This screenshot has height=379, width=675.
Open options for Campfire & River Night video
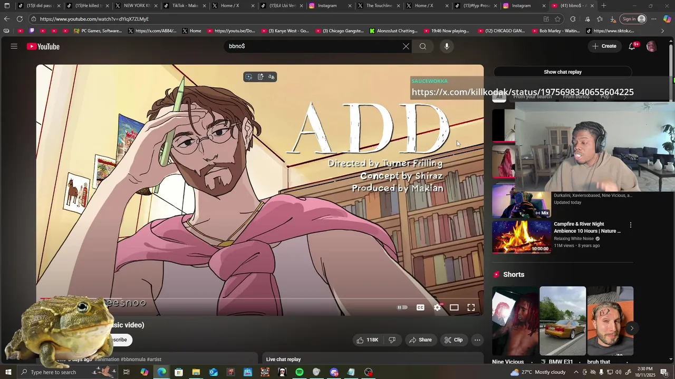(630, 225)
